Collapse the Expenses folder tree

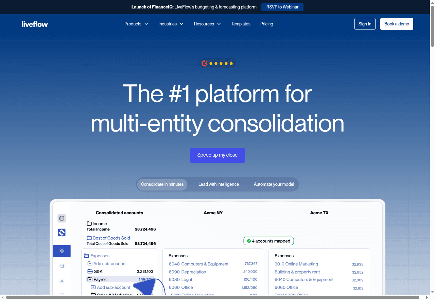(86, 256)
